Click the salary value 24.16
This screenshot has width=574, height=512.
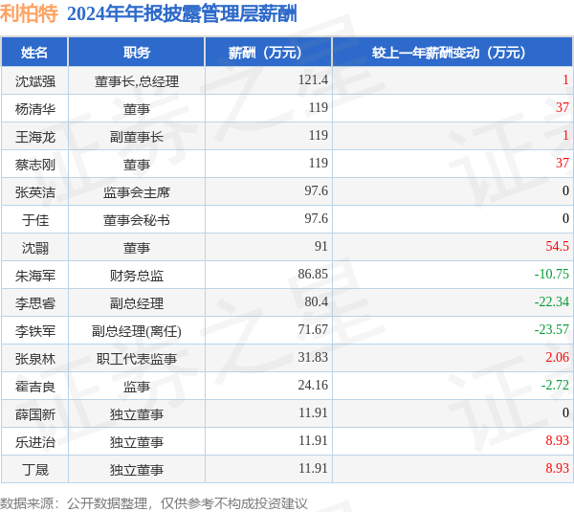pos(313,386)
